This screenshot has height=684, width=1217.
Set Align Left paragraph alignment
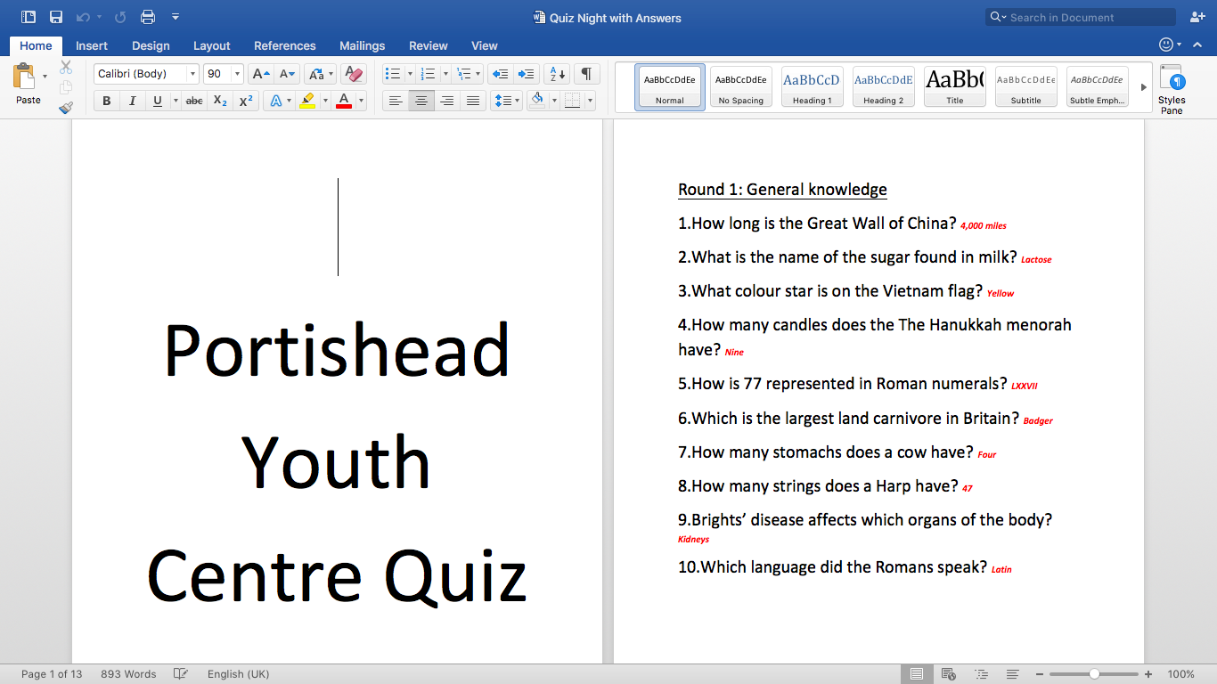coord(396,101)
